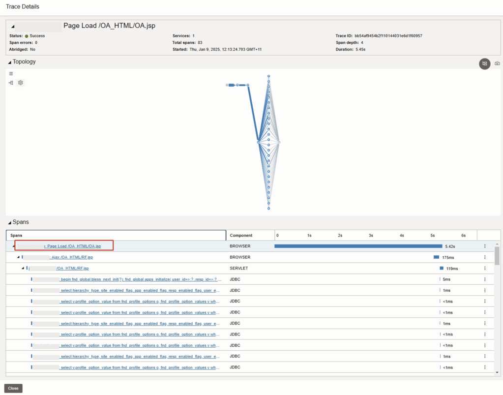Click the topology layout tree icon
The image size is (503, 395).
click(11, 83)
